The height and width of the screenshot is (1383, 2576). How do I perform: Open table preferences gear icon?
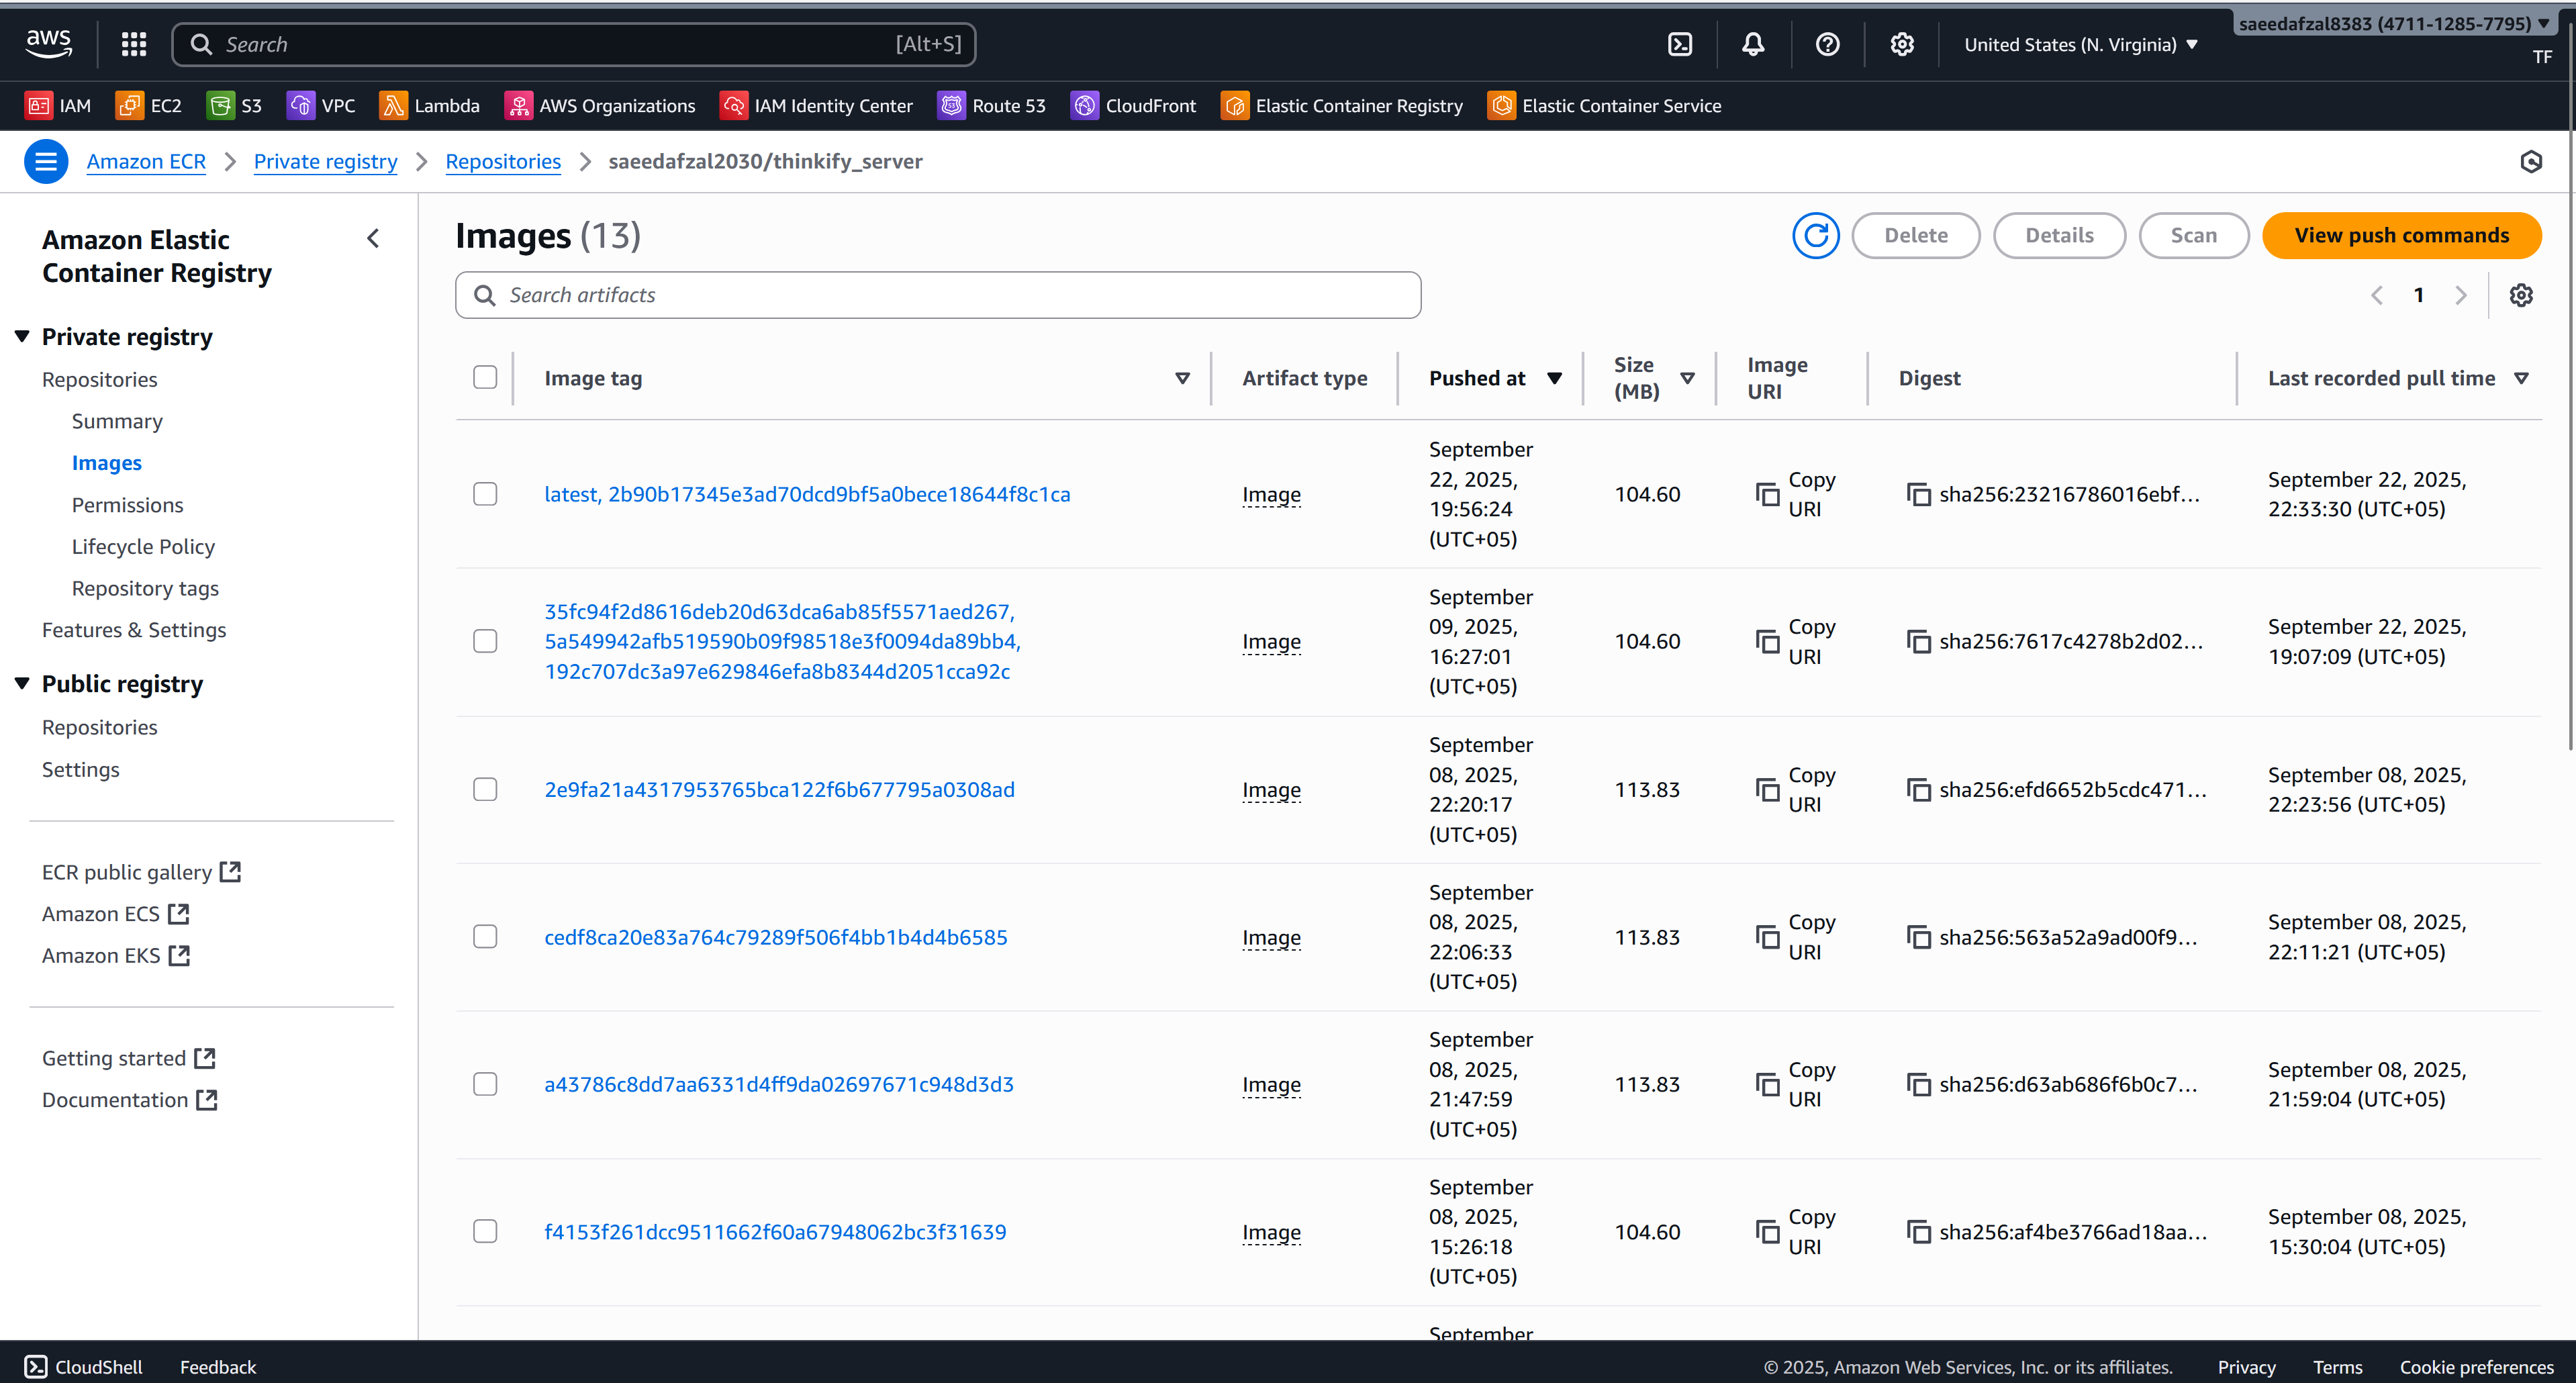pos(2521,295)
